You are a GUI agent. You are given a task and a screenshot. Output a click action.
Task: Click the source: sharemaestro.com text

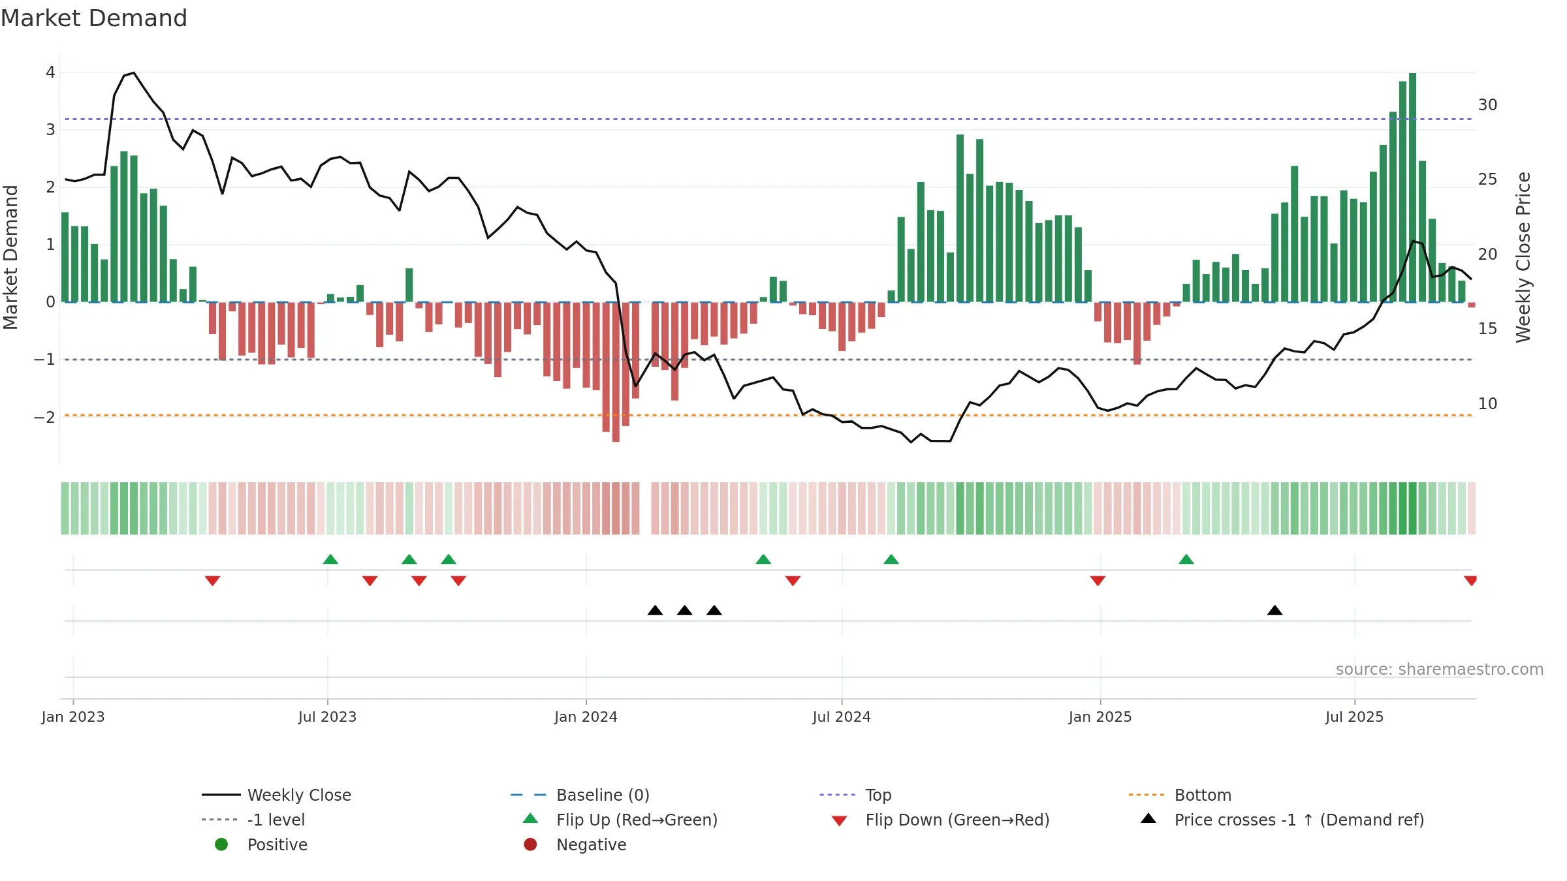point(1440,670)
